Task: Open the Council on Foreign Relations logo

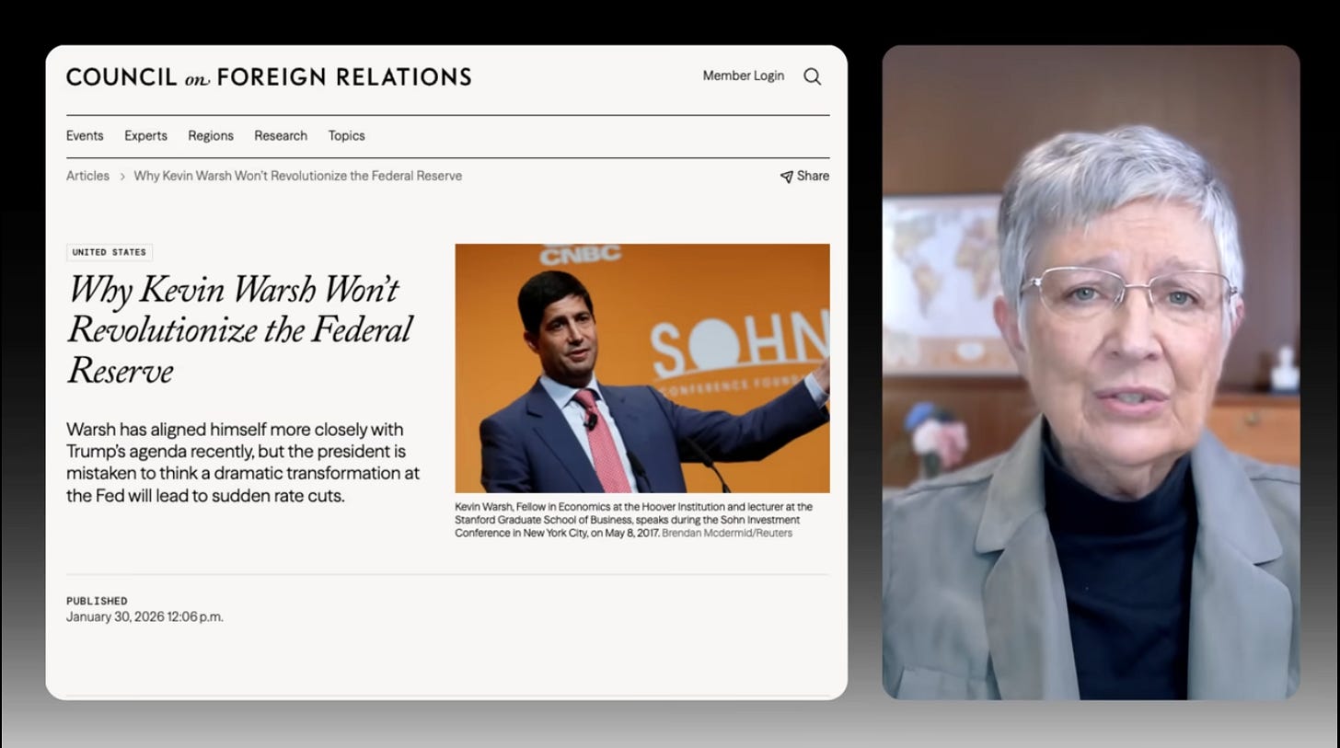Action: click(x=269, y=77)
